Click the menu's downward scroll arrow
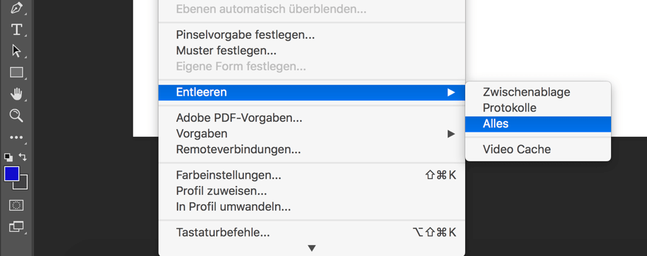The image size is (647, 256). click(311, 248)
